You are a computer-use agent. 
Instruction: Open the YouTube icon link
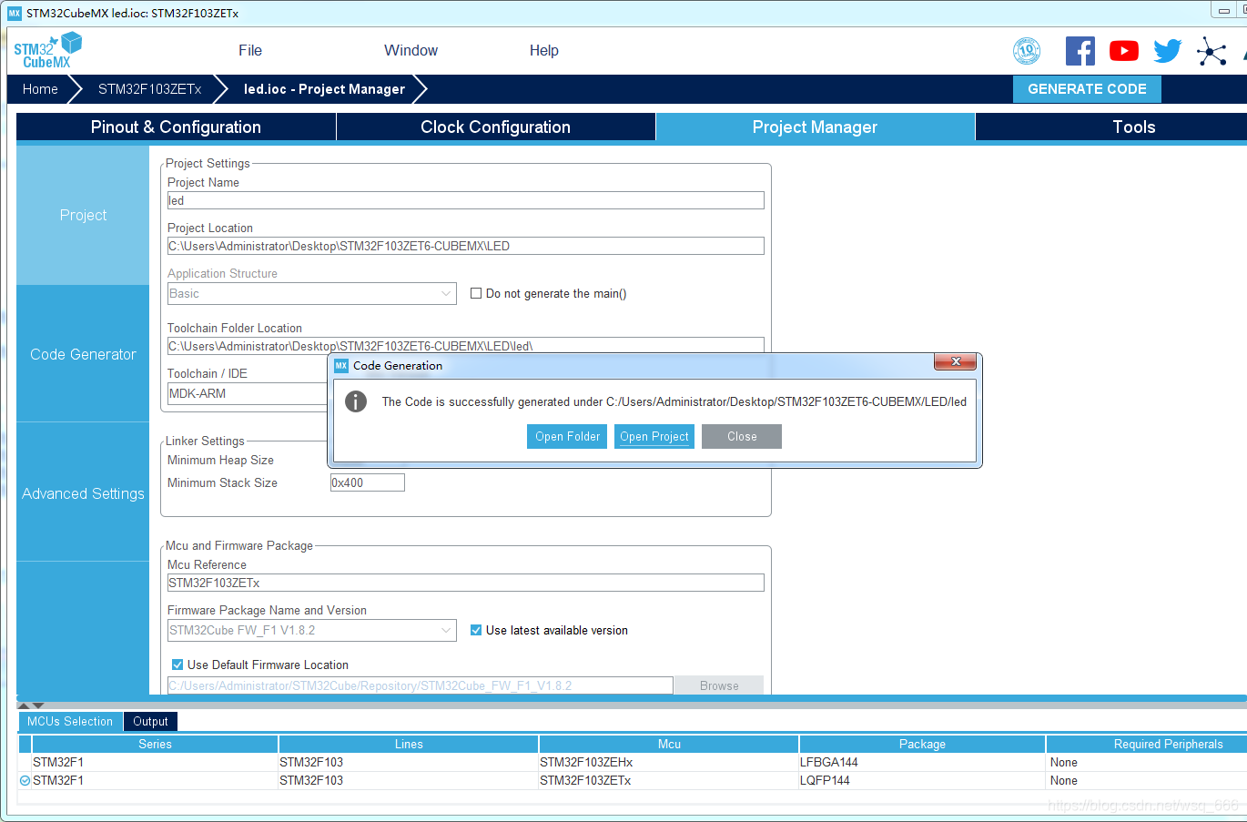[1124, 51]
